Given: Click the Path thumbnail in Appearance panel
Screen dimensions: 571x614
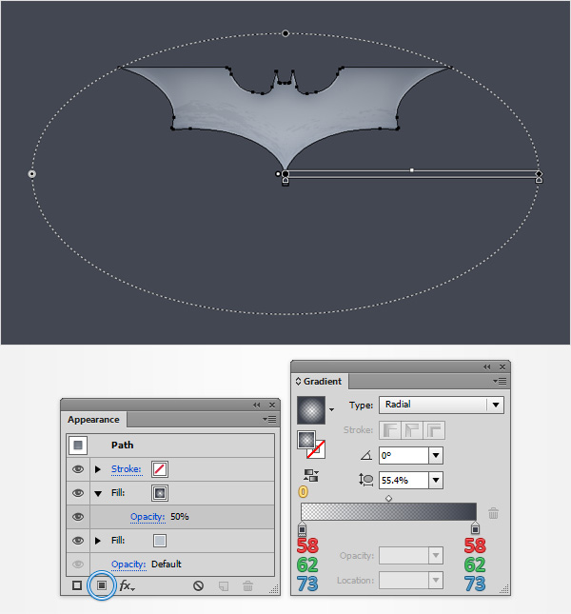Looking at the screenshot, I should click(x=78, y=446).
